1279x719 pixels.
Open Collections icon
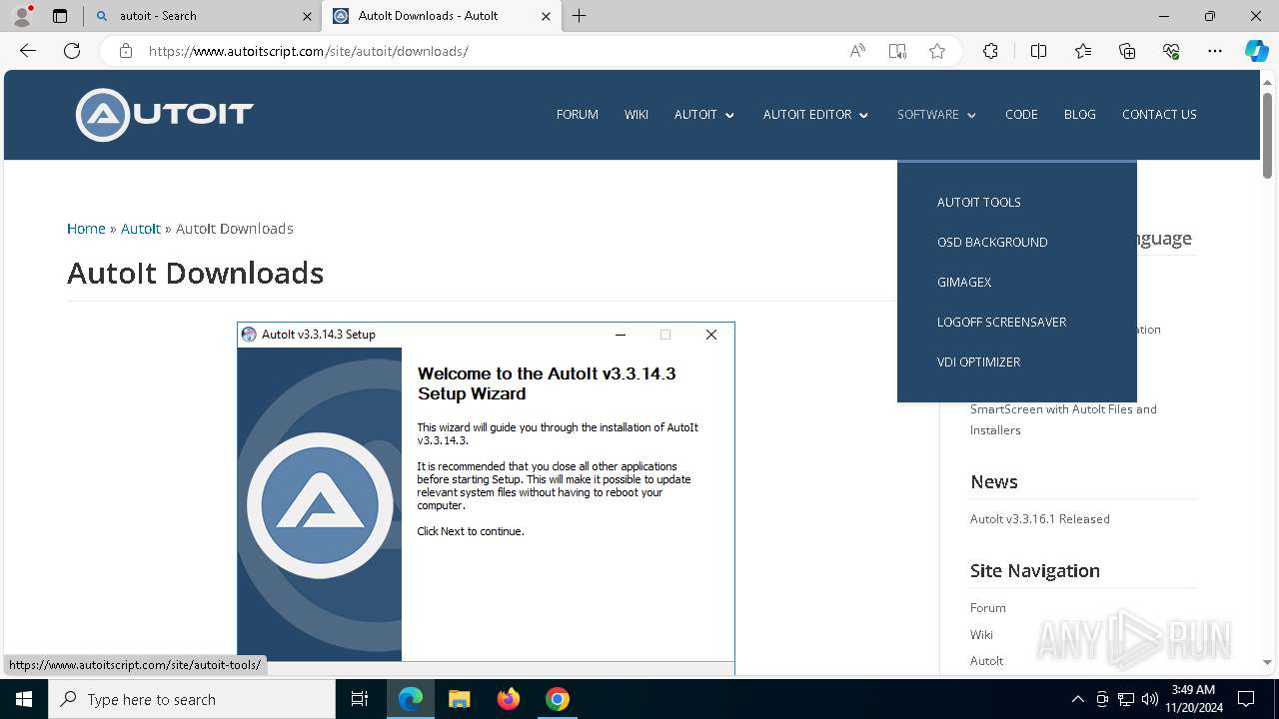(x=1127, y=51)
